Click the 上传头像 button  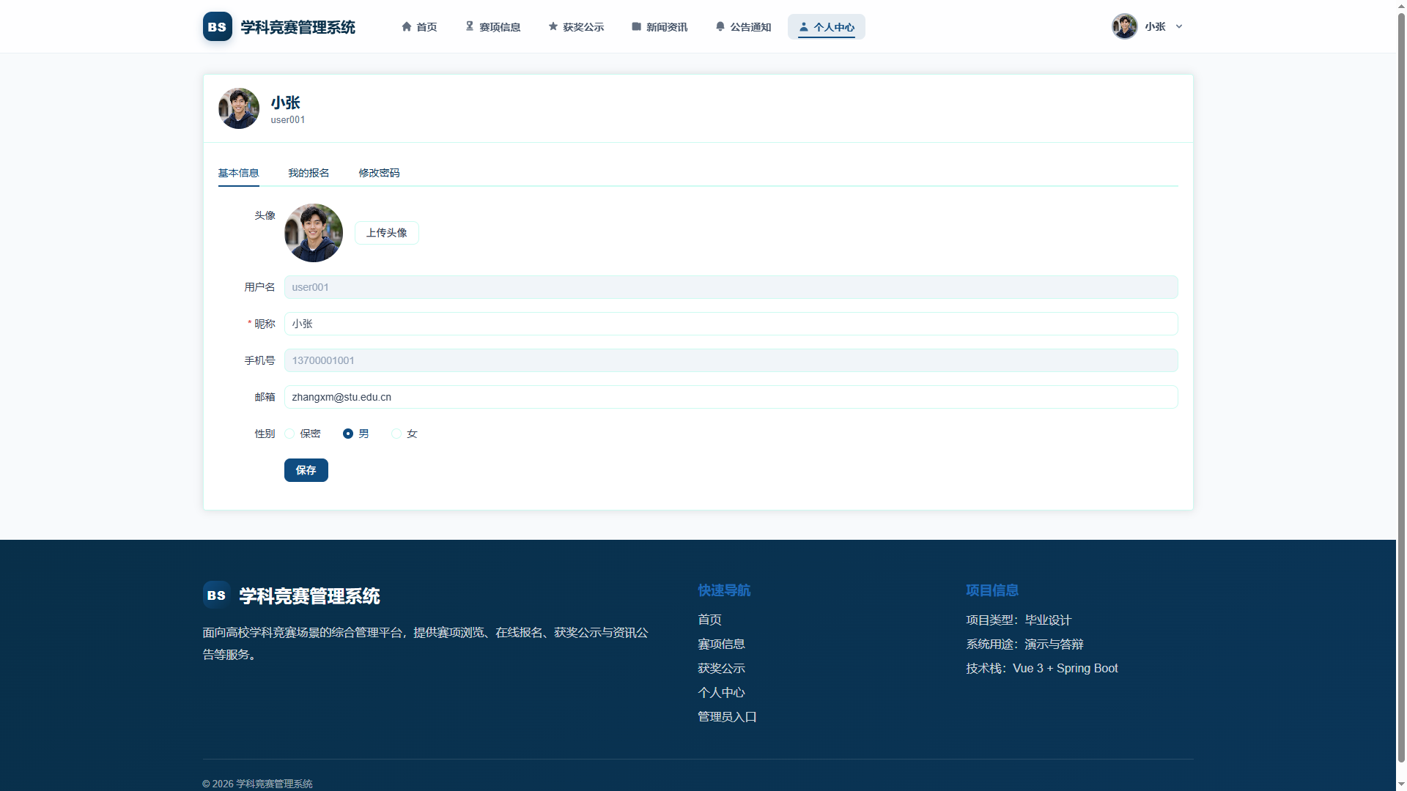(x=387, y=233)
